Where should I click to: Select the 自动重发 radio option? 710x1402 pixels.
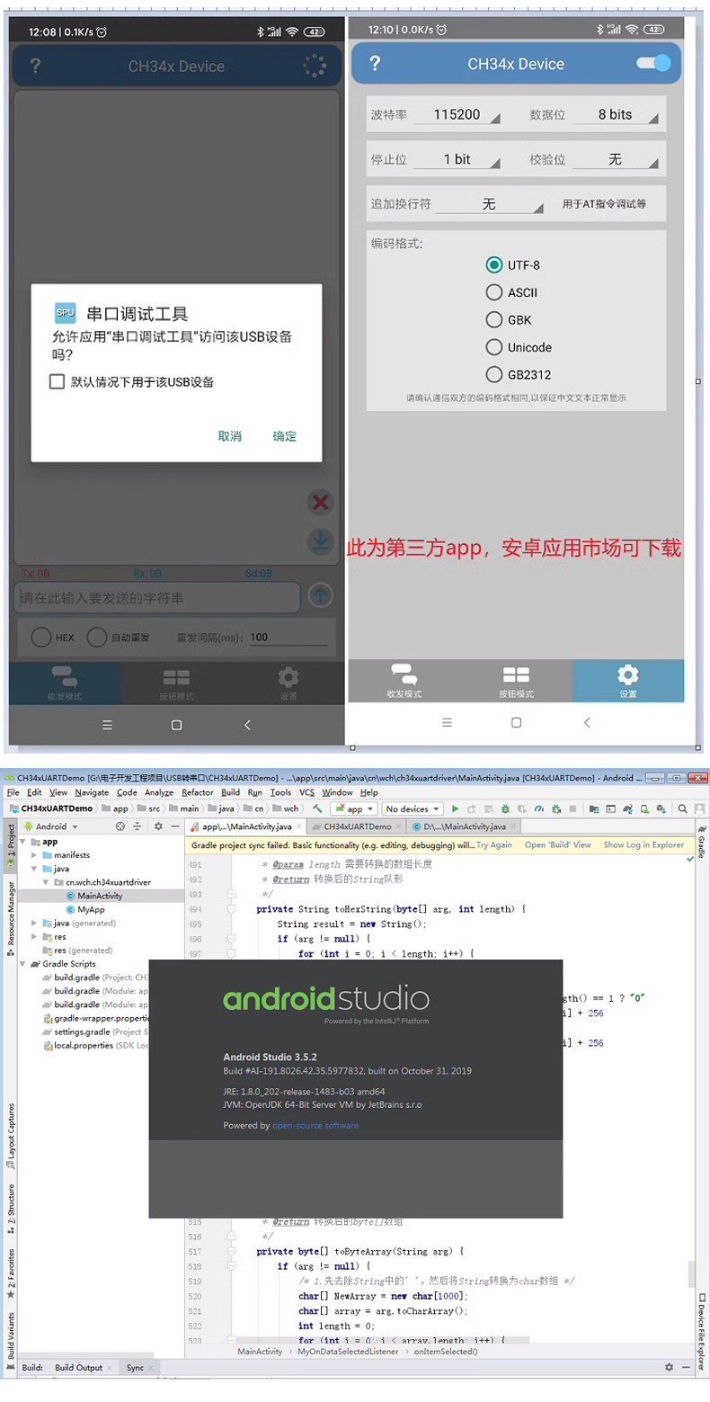click(96, 637)
